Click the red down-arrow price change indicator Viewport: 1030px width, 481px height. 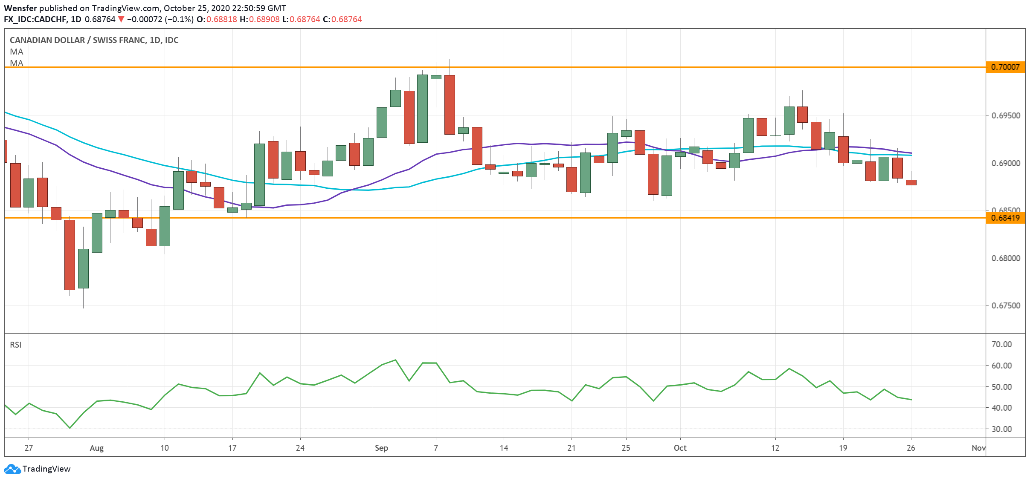click(x=121, y=19)
